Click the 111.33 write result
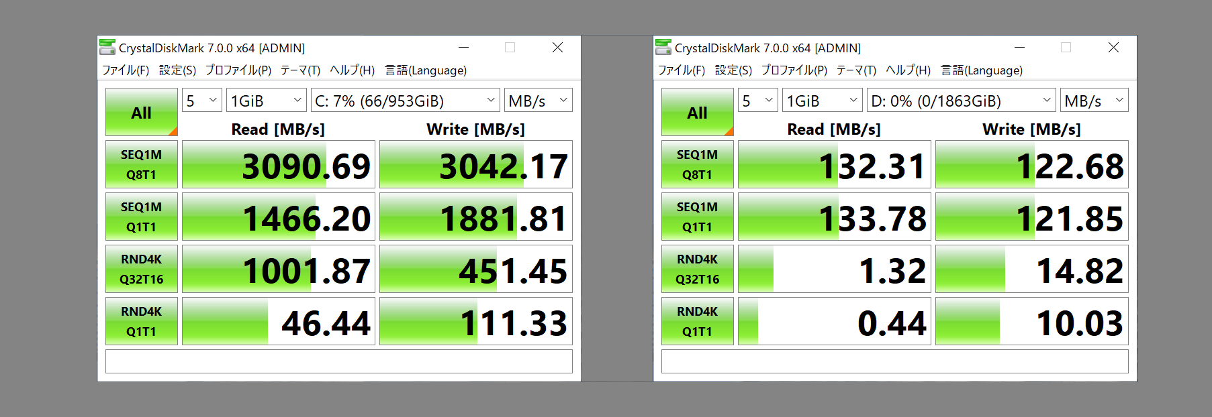Screen dimensions: 1212x417 pos(476,321)
